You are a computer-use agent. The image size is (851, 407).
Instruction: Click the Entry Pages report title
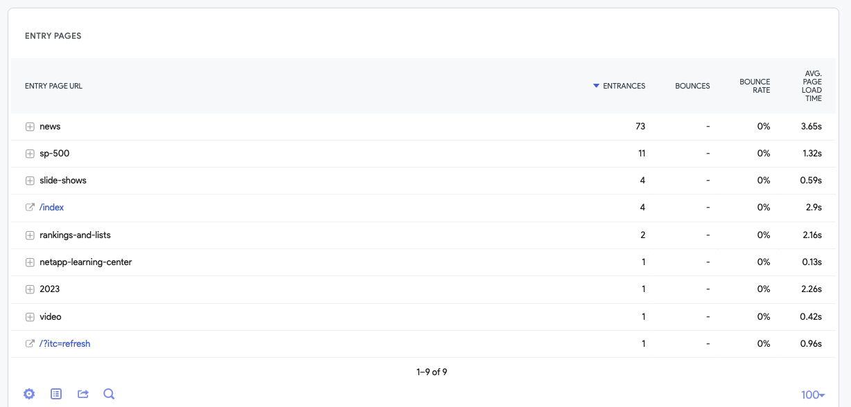click(x=53, y=35)
